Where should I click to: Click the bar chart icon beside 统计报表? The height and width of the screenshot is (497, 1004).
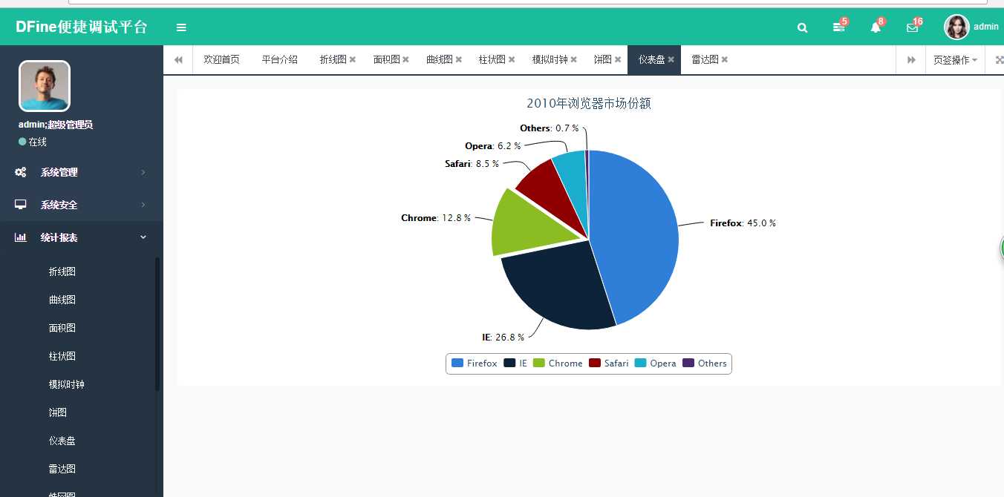(x=21, y=237)
